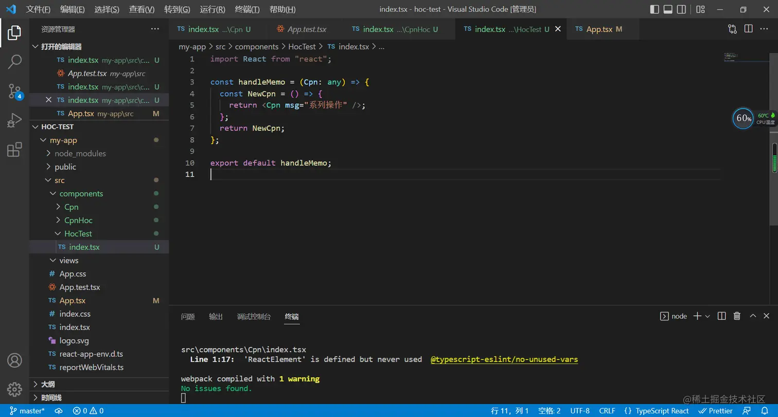Open the Accounts menu icon
The width and height of the screenshot is (778, 417).
(14, 360)
